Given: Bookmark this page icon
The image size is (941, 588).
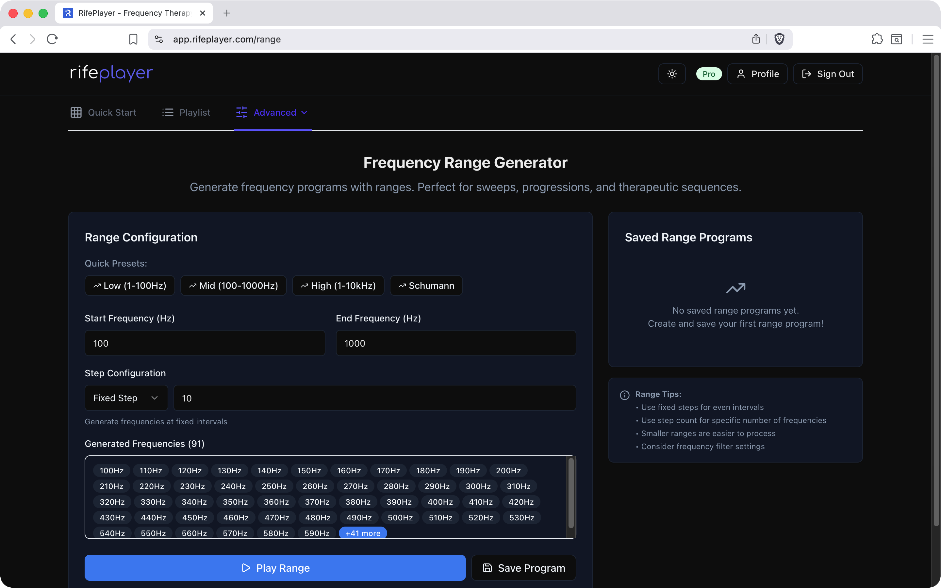Looking at the screenshot, I should (133, 39).
